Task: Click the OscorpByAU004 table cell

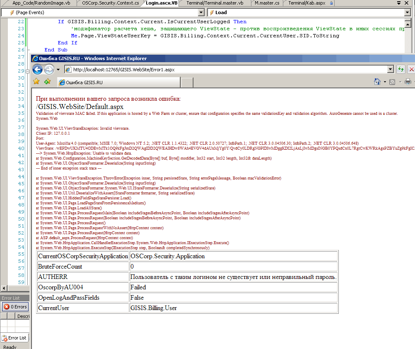Action: point(83,287)
